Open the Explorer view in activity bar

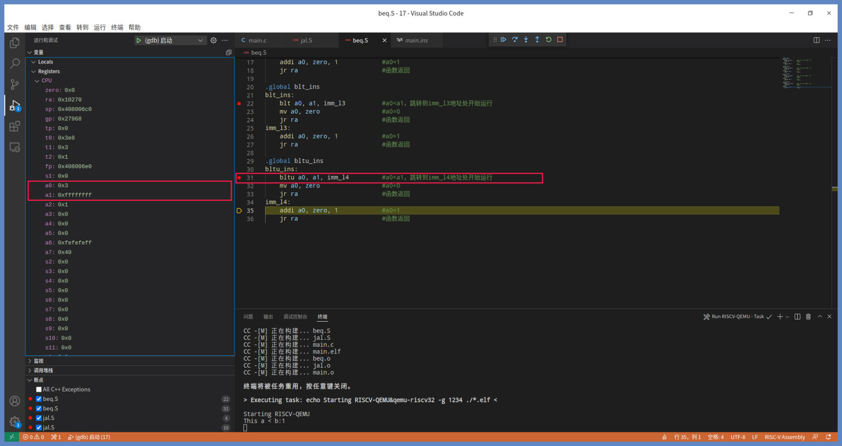14,43
